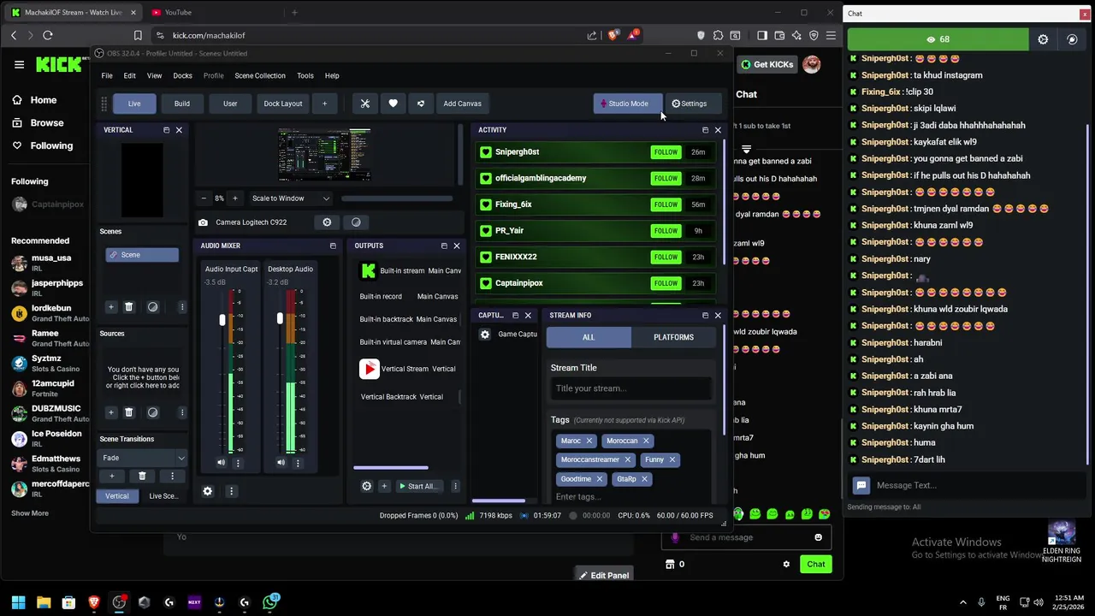Open Sources panel three-dot menu

click(x=181, y=412)
